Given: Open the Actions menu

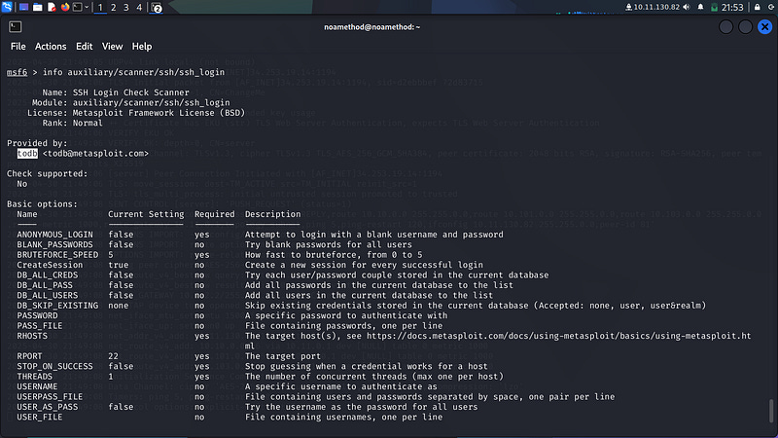Looking at the screenshot, I should [x=51, y=46].
